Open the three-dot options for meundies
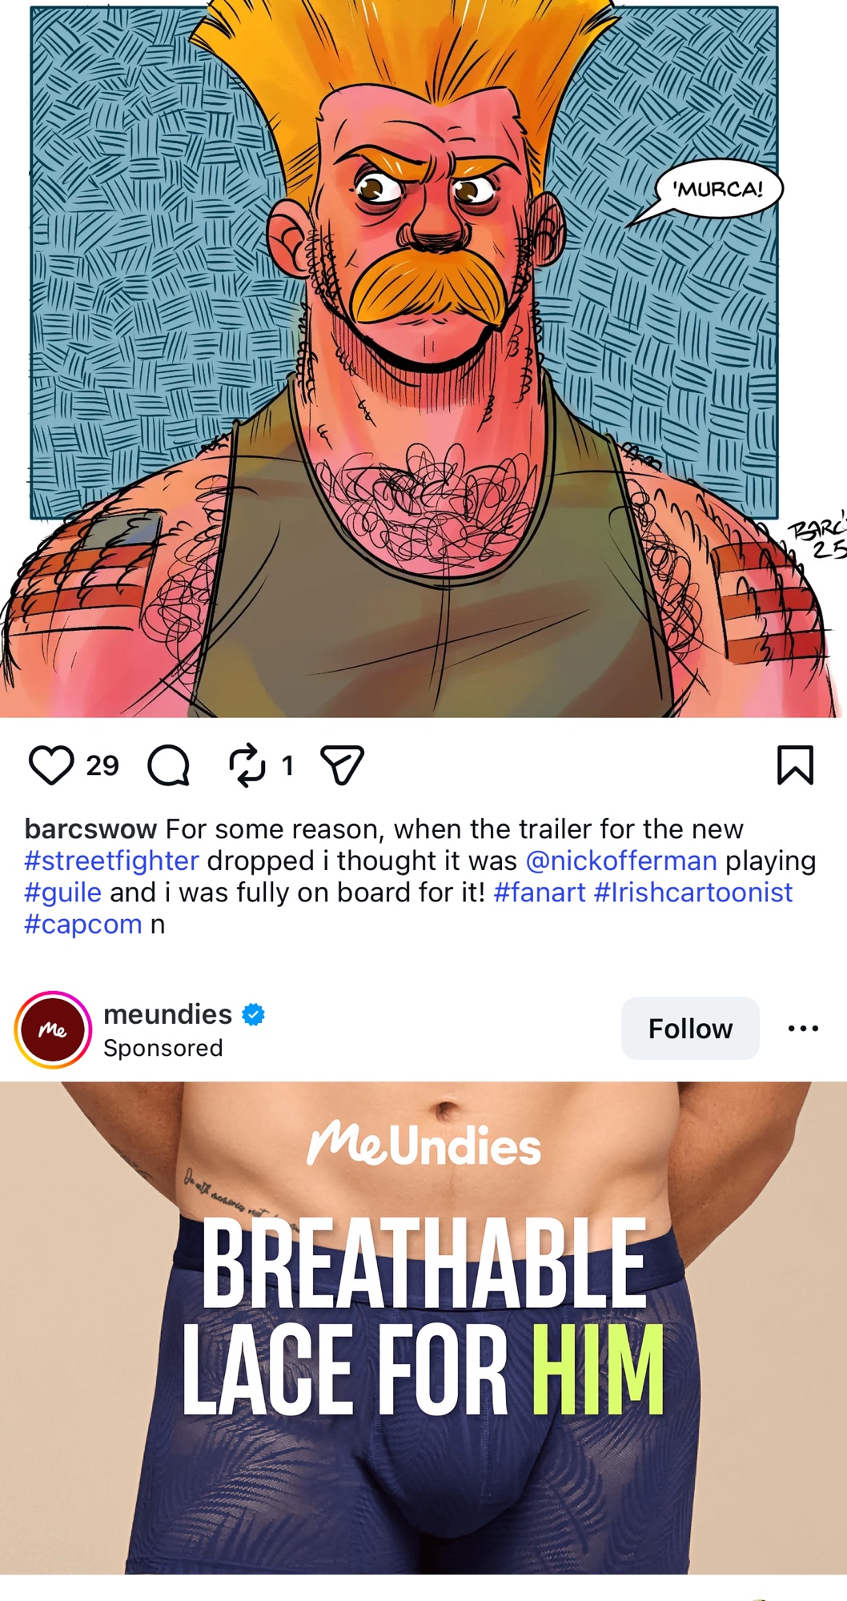The image size is (847, 1601). point(803,1029)
